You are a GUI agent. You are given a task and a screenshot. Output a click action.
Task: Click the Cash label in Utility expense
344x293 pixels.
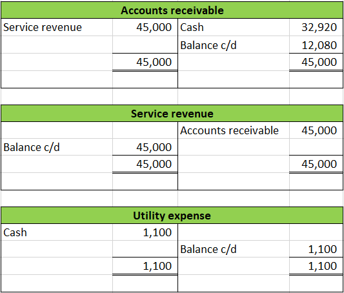[15, 232]
